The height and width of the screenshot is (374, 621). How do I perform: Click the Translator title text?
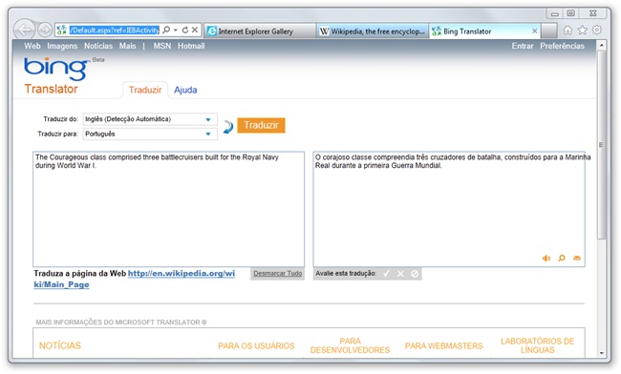click(51, 89)
